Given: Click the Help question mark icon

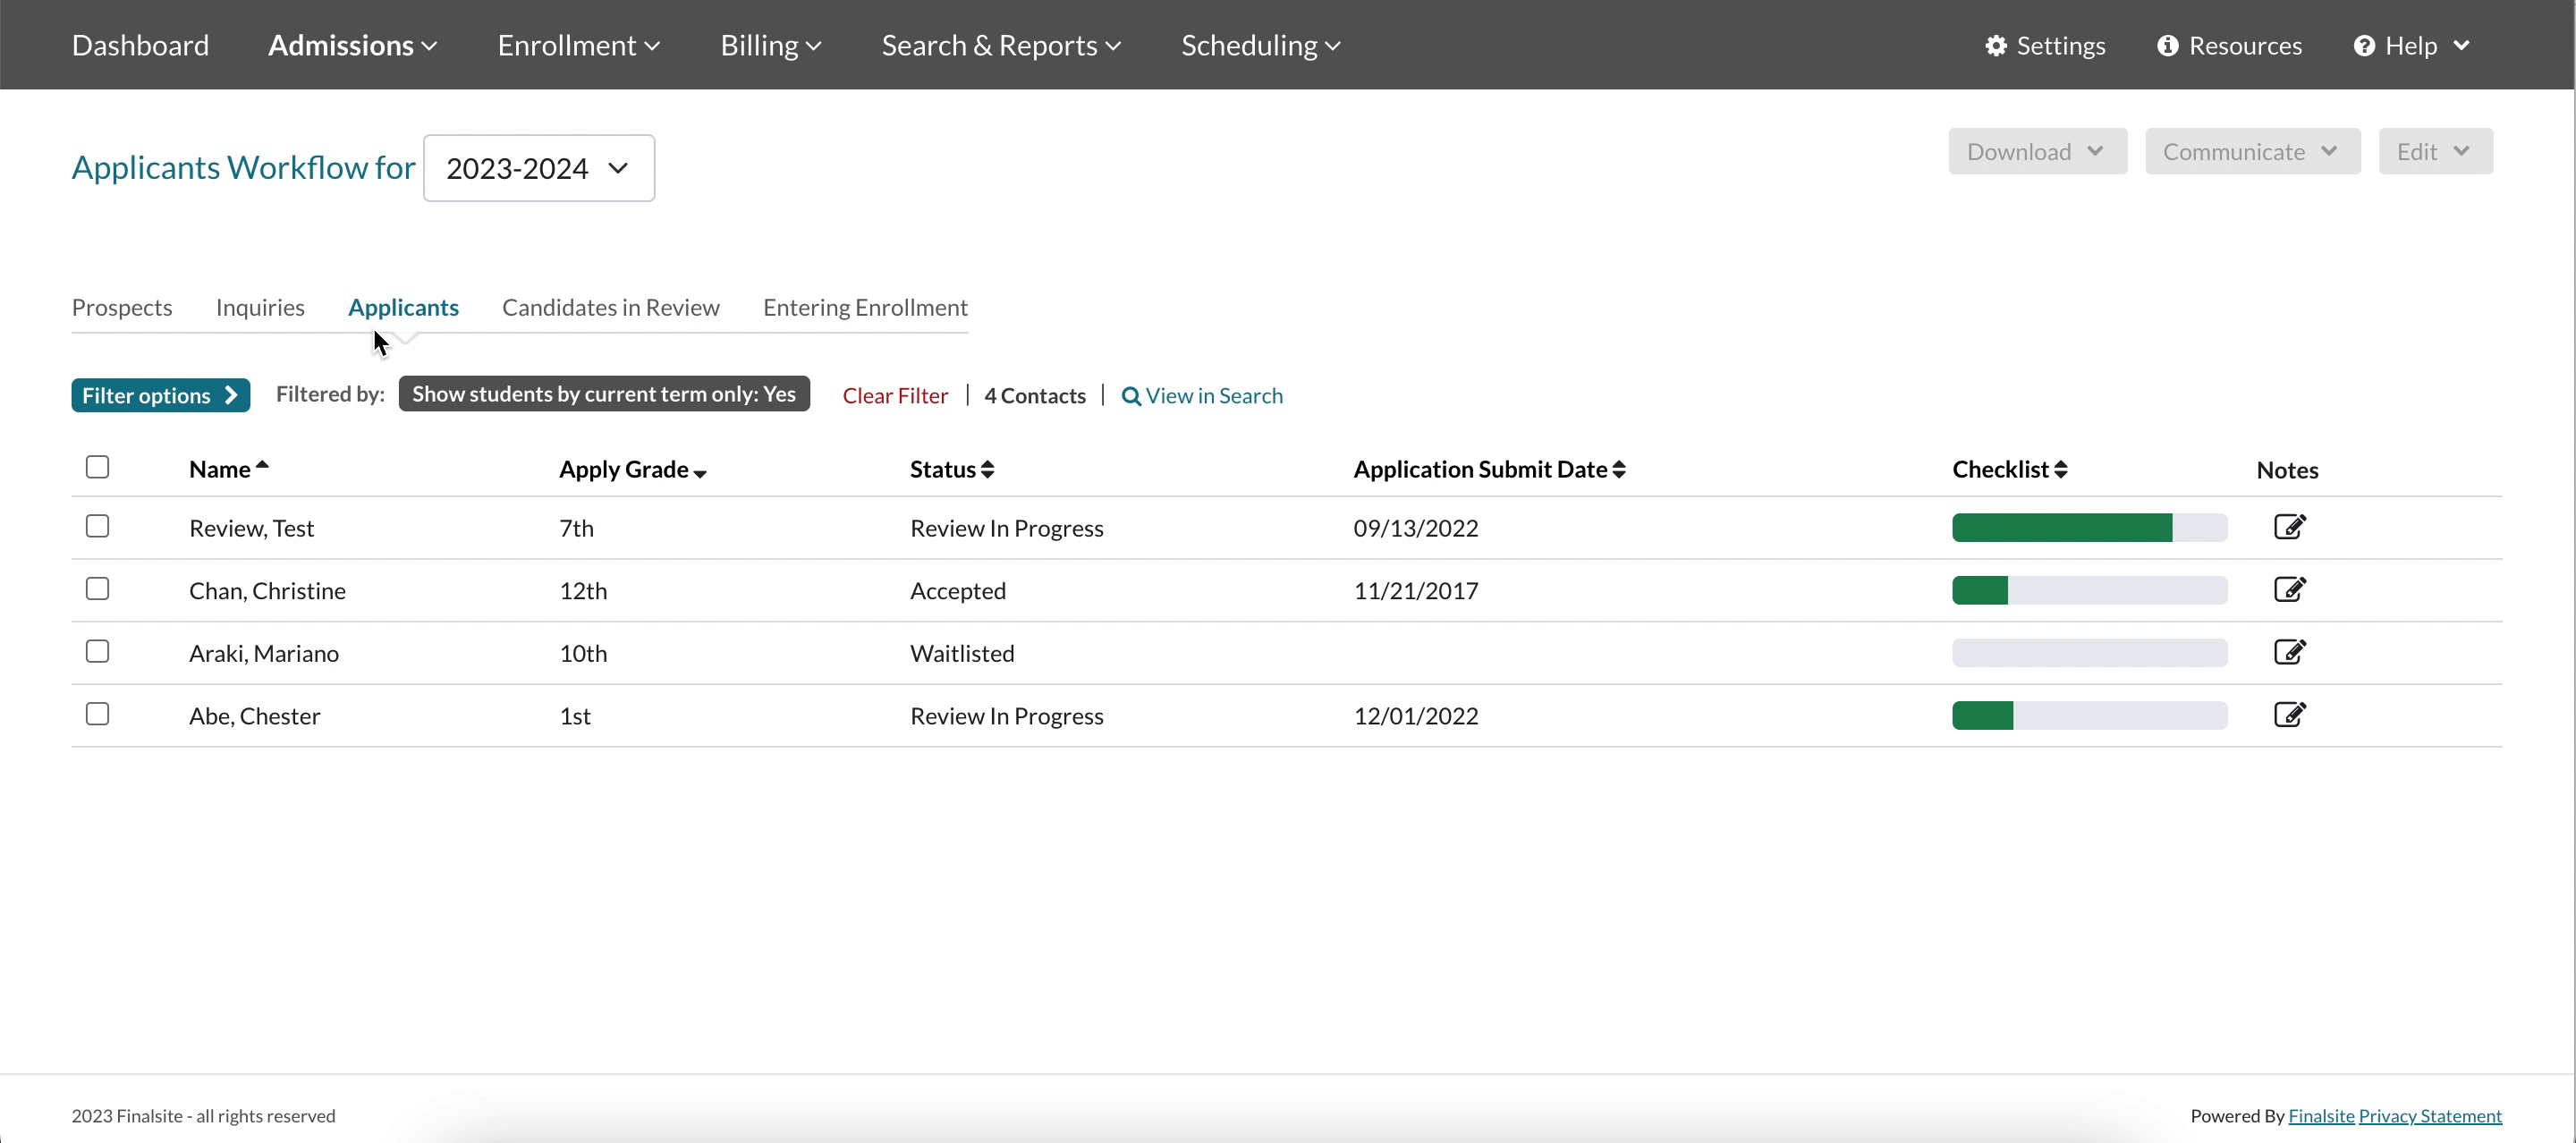Looking at the screenshot, I should (x=2364, y=46).
